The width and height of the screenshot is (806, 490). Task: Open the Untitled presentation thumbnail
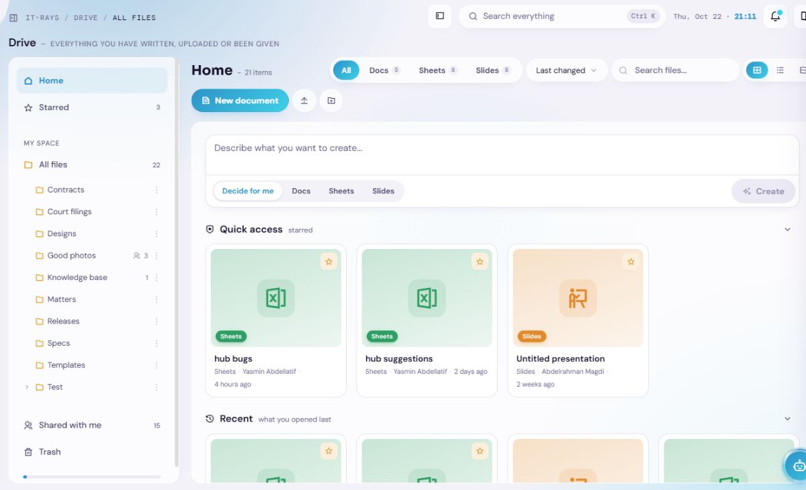click(x=578, y=298)
